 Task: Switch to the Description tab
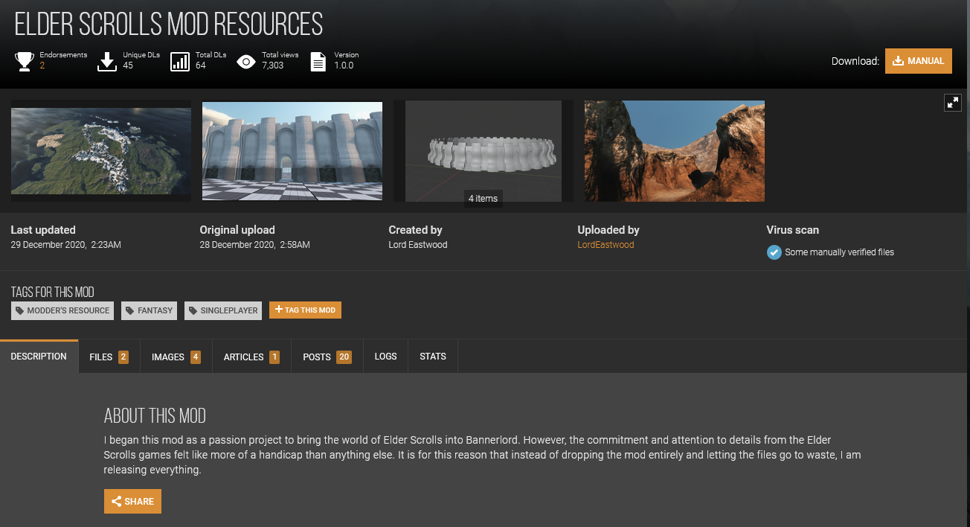pyautogui.click(x=39, y=357)
